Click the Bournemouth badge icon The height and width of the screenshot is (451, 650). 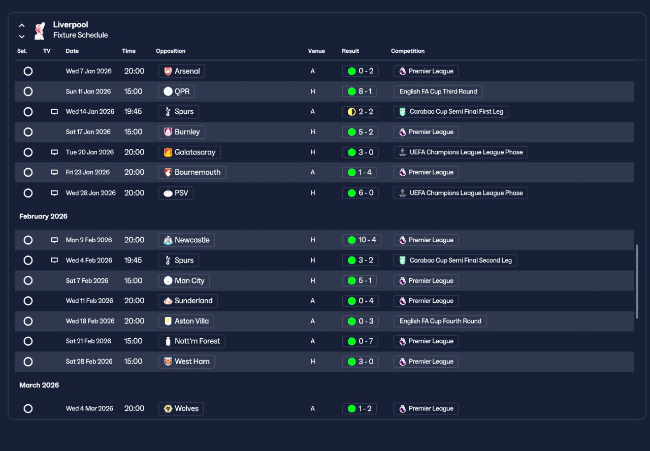pyautogui.click(x=168, y=172)
